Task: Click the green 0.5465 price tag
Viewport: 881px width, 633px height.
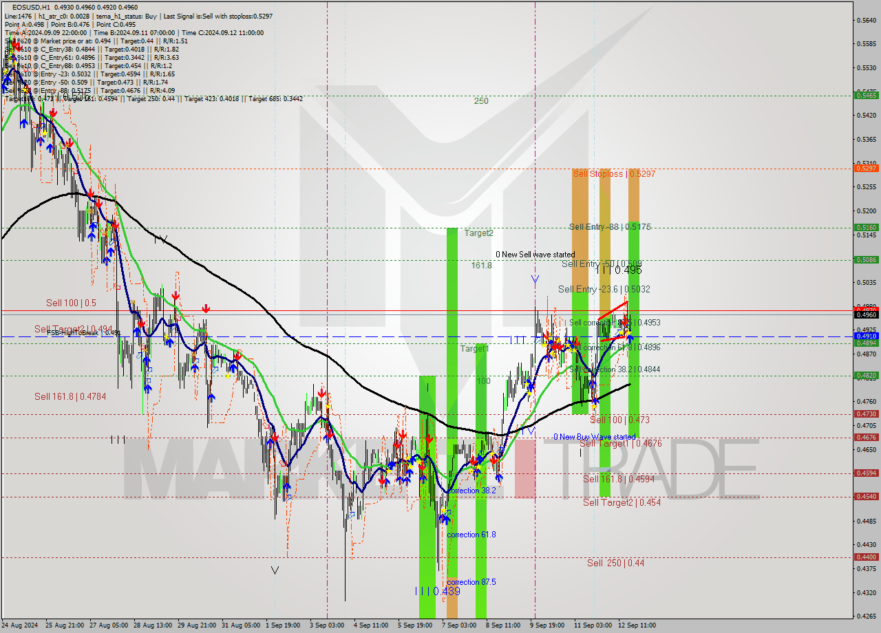Action: tap(866, 95)
